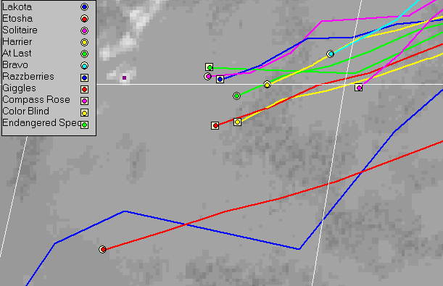Click the At Last green circle marker on map
Viewport: 443px width, 286px height.
[237, 96]
